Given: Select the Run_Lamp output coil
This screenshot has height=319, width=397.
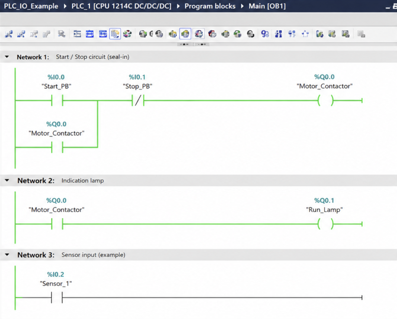Looking at the screenshot, I should (x=325, y=224).
